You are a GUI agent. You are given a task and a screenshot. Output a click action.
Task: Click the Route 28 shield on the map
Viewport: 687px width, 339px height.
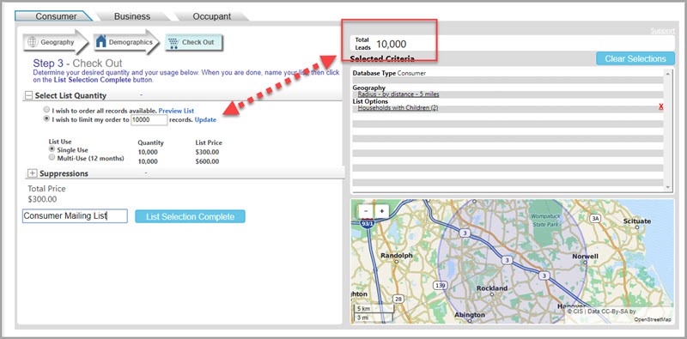pos(398,299)
